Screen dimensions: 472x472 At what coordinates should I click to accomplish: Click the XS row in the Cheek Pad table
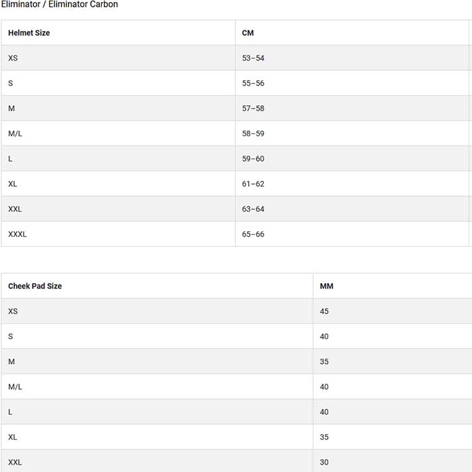click(13, 312)
